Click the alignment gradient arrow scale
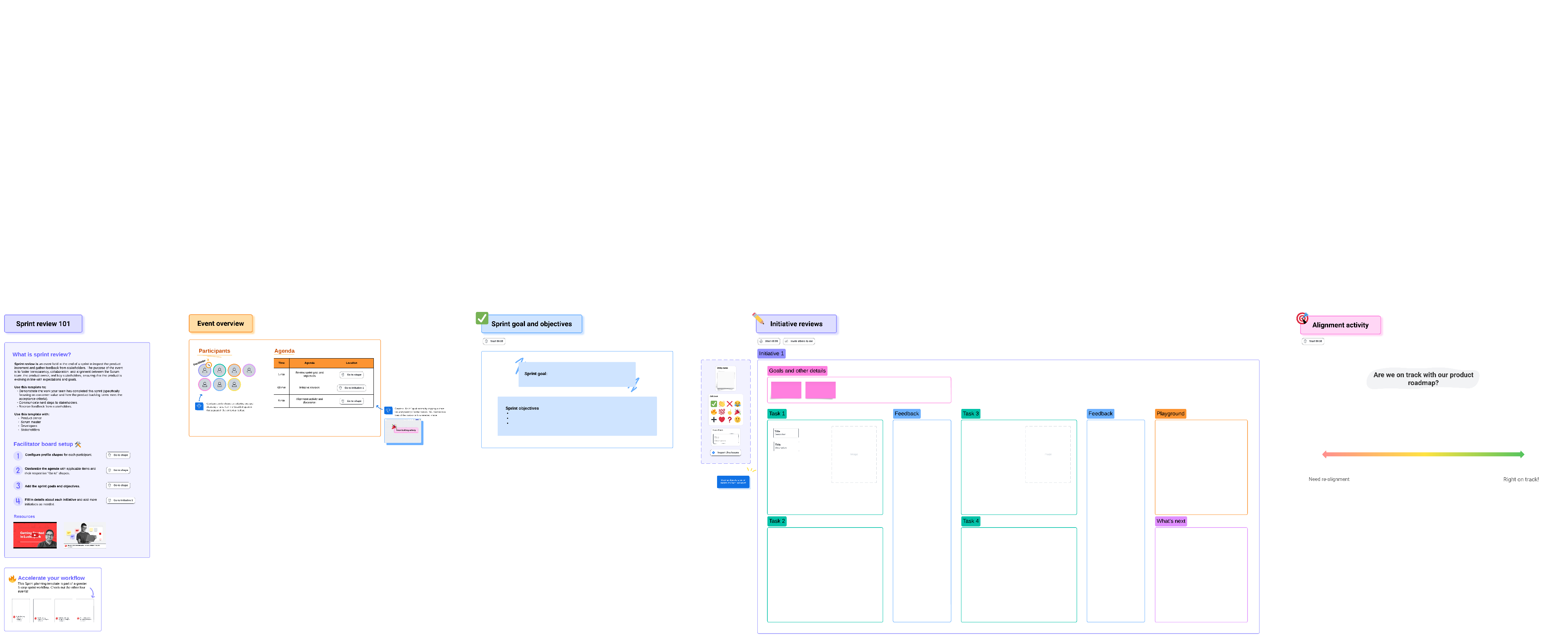Screen dimensions: 1552x638 click(1423, 454)
